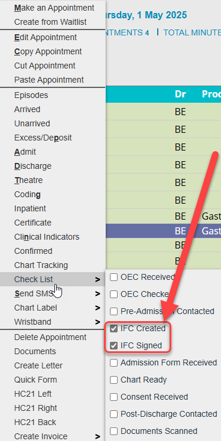Image resolution: width=221 pixels, height=441 pixels.
Task: Choose Delete Appointment menu entry
Action: tap(50, 337)
